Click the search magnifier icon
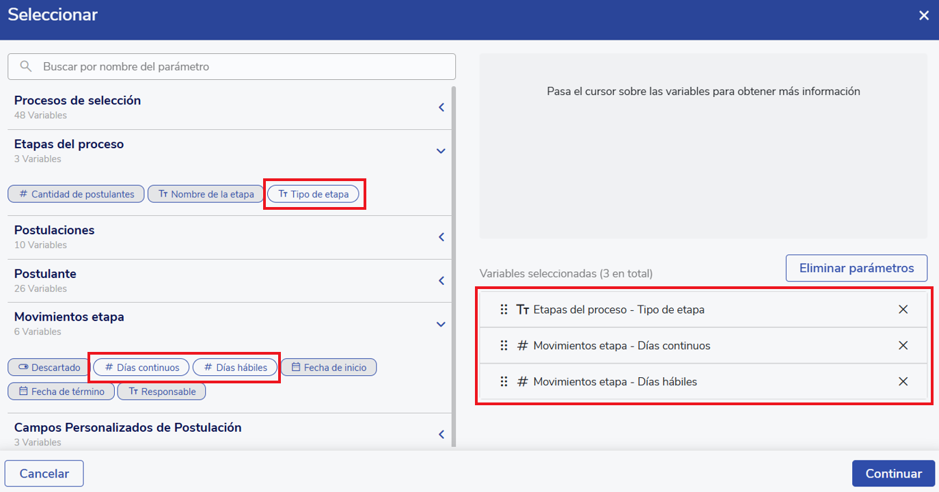This screenshot has width=939, height=492. click(x=26, y=67)
